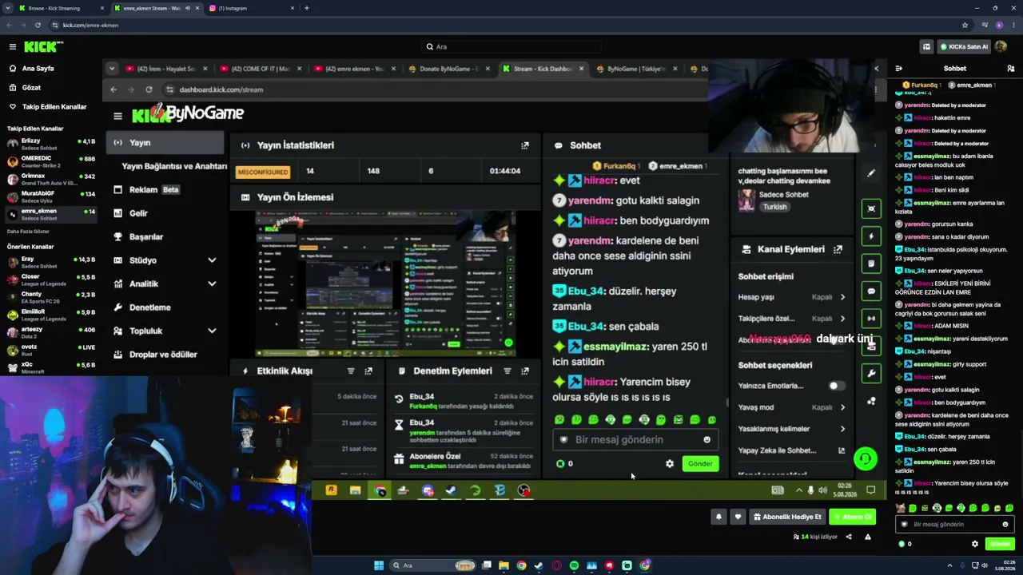1023x575 pixels.
Task: Open OMEREDIC's channel in followed list
Action: coord(51,162)
